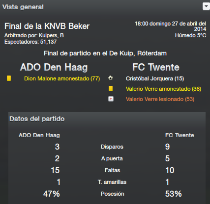This screenshot has width=210, height=204.
Task: Open the Vista general dropdown arrow
Action: click(x=206, y=6)
